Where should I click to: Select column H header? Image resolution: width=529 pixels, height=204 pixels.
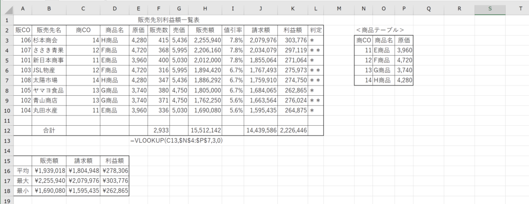pos(205,9)
